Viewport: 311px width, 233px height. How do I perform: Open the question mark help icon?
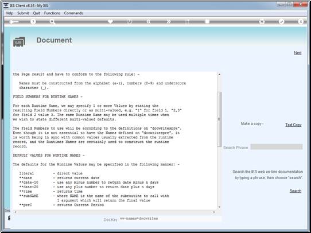[x=33, y=22]
